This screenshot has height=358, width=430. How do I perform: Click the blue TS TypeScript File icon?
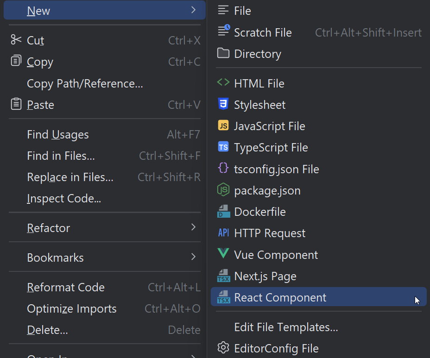coord(223,147)
